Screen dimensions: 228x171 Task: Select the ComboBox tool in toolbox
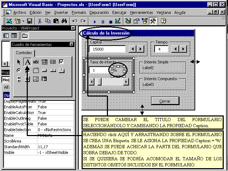[44, 62]
